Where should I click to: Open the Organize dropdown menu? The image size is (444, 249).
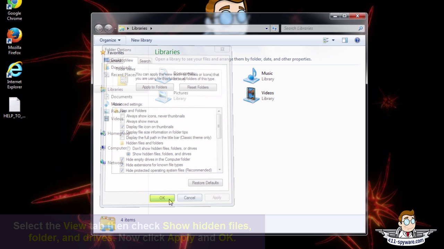pyautogui.click(x=110, y=40)
